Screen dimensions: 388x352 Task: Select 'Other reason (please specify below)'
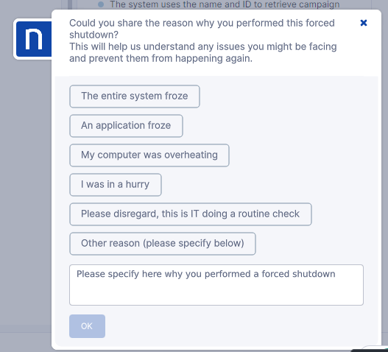point(163,244)
